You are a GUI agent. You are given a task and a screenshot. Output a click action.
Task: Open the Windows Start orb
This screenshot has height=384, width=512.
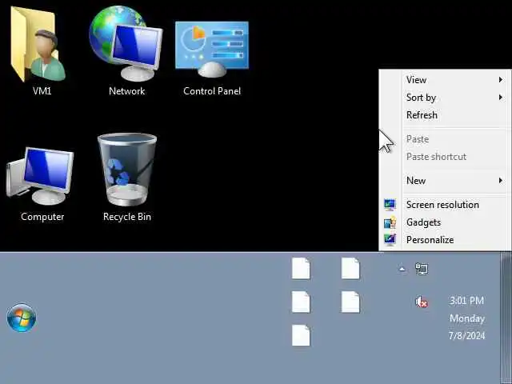pyautogui.click(x=22, y=318)
